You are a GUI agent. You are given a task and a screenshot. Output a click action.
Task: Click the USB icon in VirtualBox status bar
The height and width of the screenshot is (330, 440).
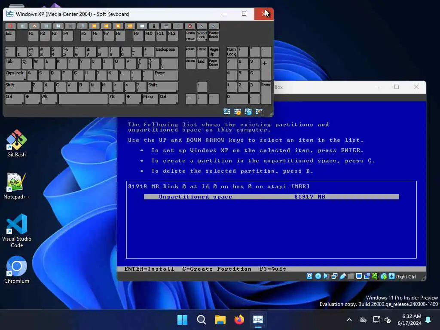pyautogui.click(x=342, y=276)
